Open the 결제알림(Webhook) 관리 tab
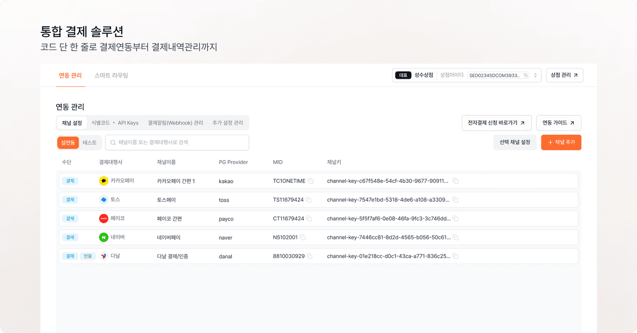This screenshot has width=637, height=333. click(175, 123)
